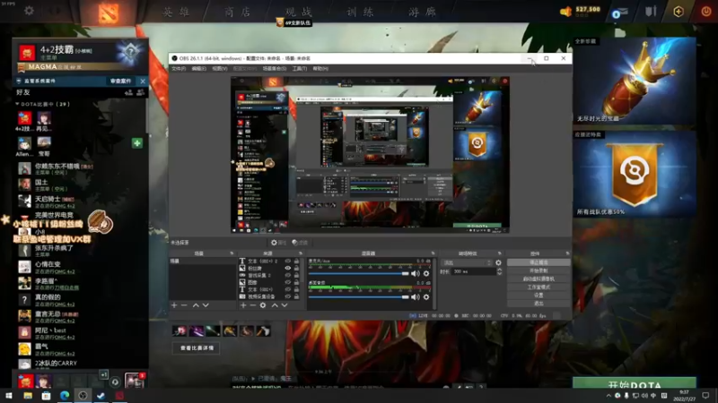
Task: Click the 工作室模式 button in OBS
Action: tap(538, 287)
